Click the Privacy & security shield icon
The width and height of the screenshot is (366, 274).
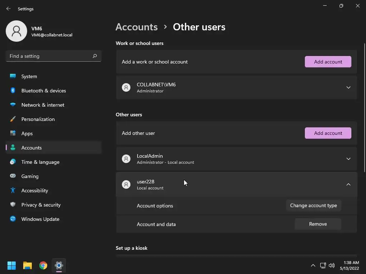(x=13, y=205)
